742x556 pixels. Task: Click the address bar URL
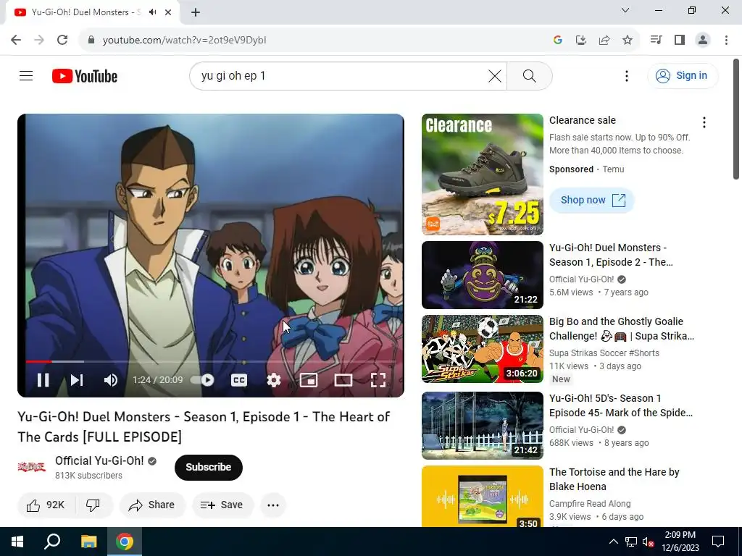(185, 41)
